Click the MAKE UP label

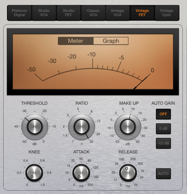pyautogui.click(x=129, y=103)
